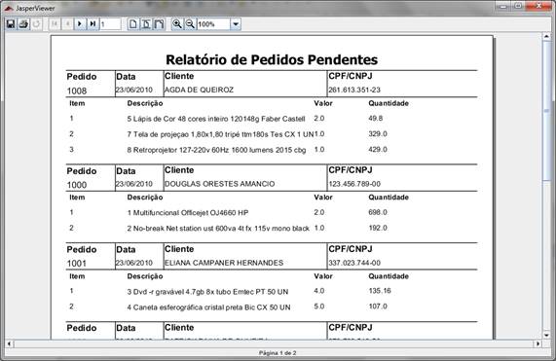Click quantity value 429.0

coord(378,150)
